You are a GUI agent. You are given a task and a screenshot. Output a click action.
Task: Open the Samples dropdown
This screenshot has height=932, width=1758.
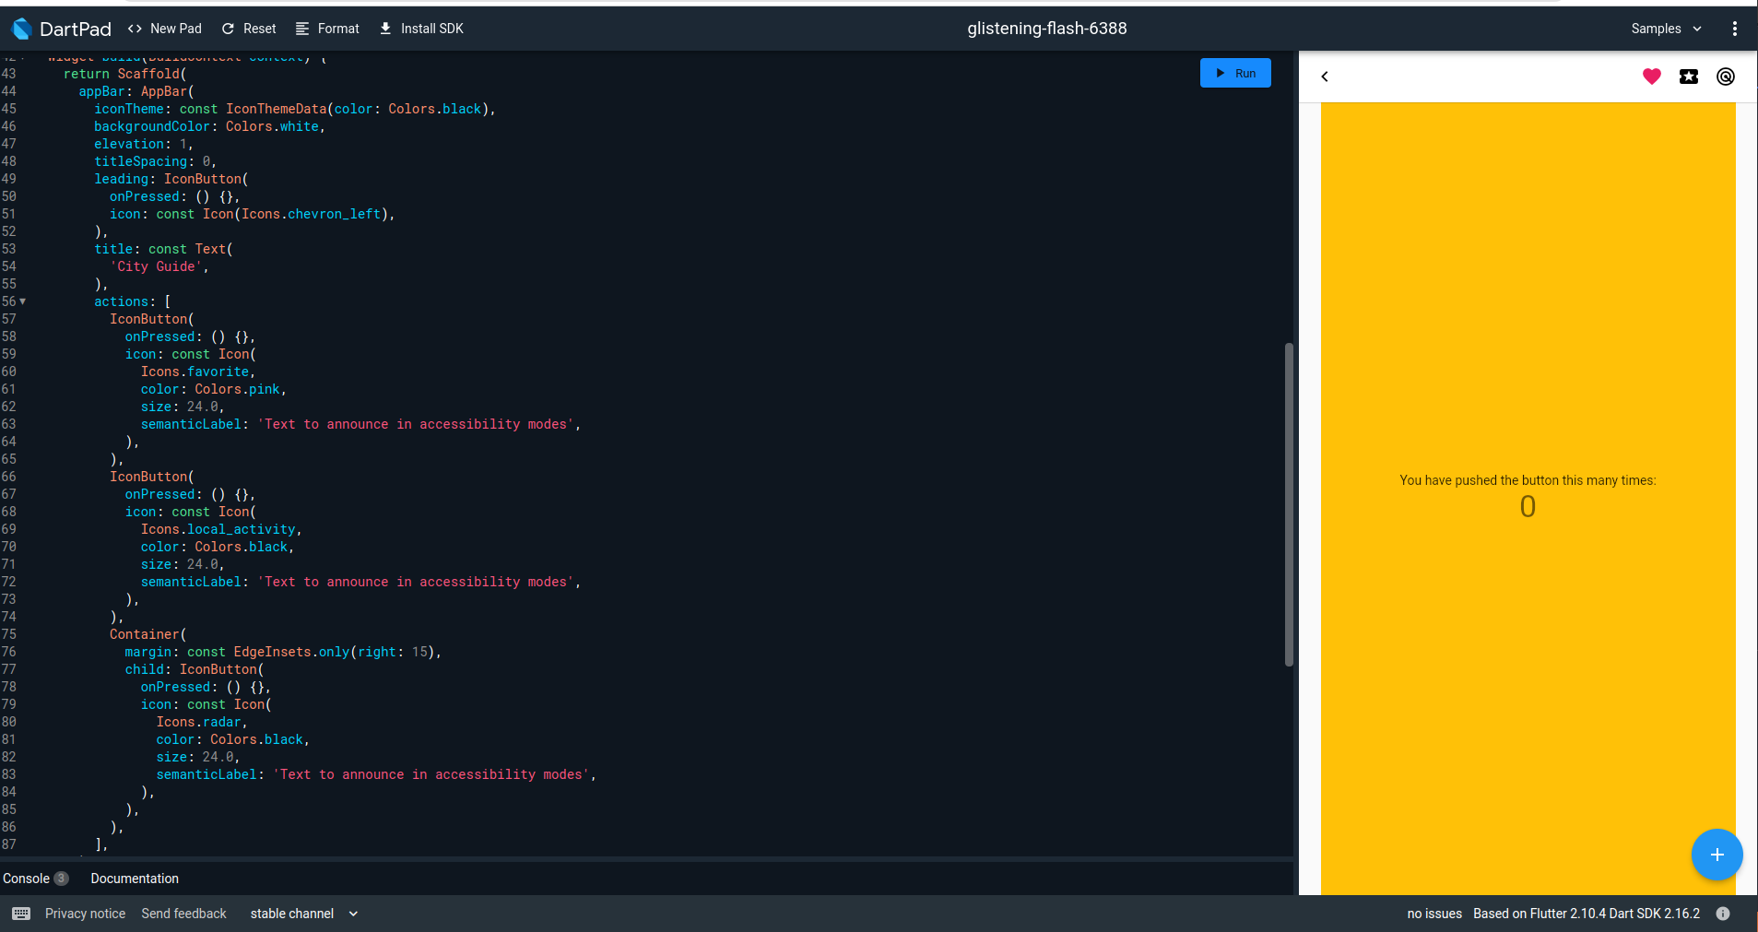[x=1666, y=29]
